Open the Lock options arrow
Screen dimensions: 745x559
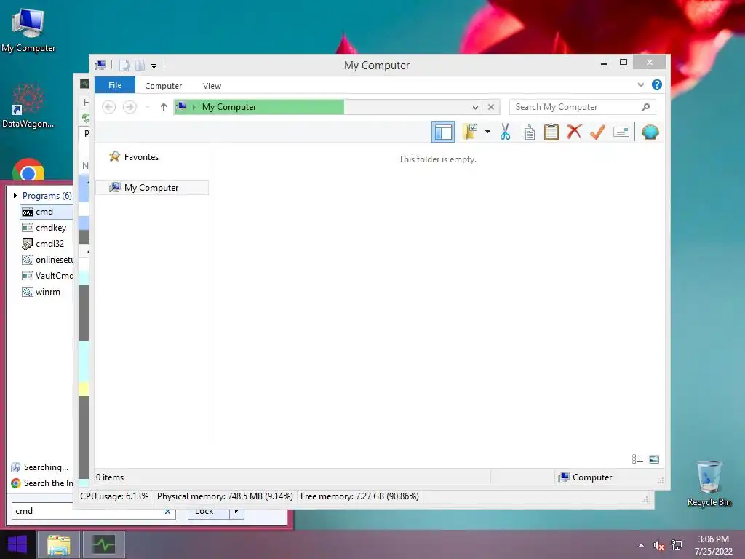pos(236,512)
